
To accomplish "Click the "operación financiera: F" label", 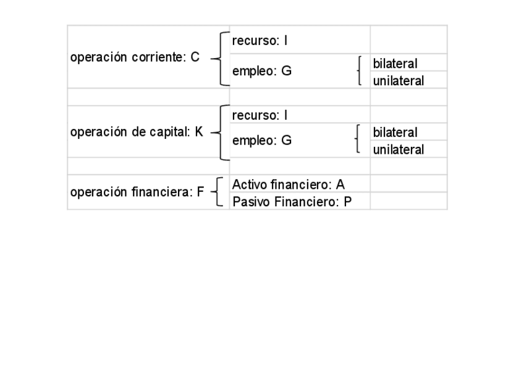I will (137, 192).
